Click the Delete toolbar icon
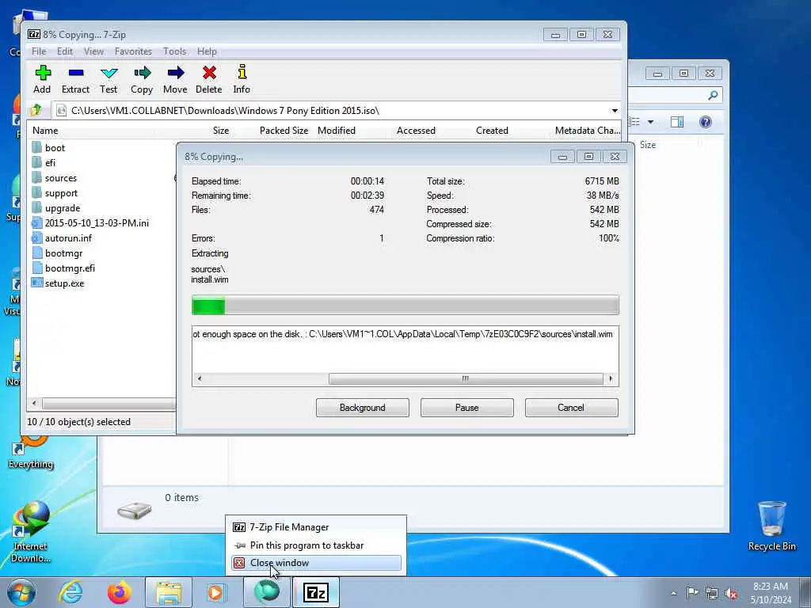811x608 pixels. pyautogui.click(x=209, y=79)
